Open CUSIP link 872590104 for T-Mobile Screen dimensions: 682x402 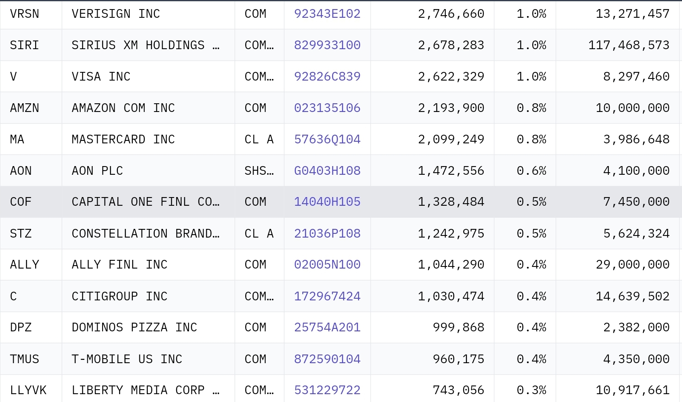point(327,359)
